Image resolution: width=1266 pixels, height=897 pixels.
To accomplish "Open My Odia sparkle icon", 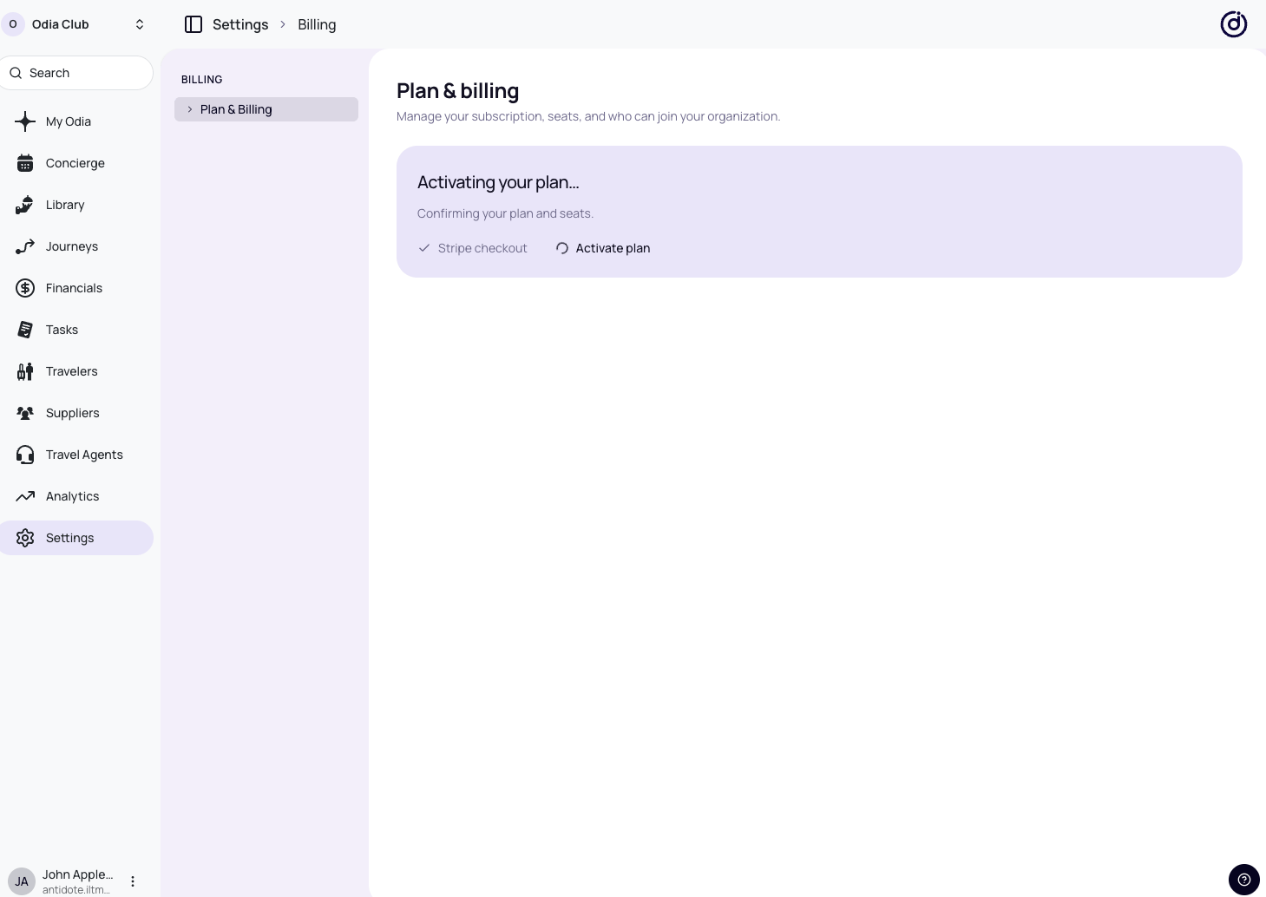I will tap(25, 121).
